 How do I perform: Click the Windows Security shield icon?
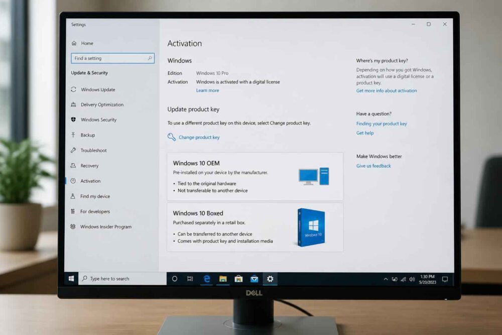[73, 120]
